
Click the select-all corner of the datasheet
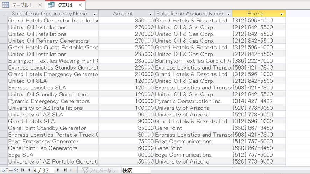tap(4, 14)
